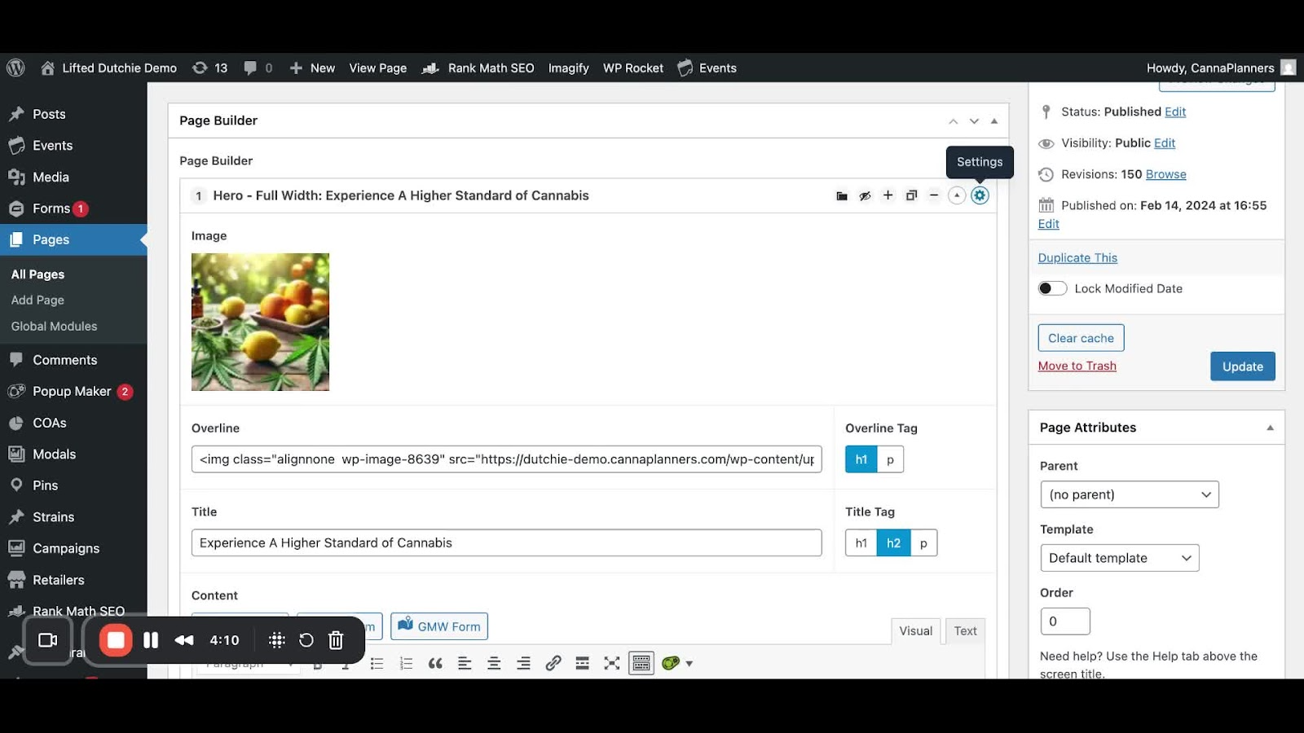The width and height of the screenshot is (1304, 733).
Task: Add a module with the plus icon
Action: click(888, 195)
